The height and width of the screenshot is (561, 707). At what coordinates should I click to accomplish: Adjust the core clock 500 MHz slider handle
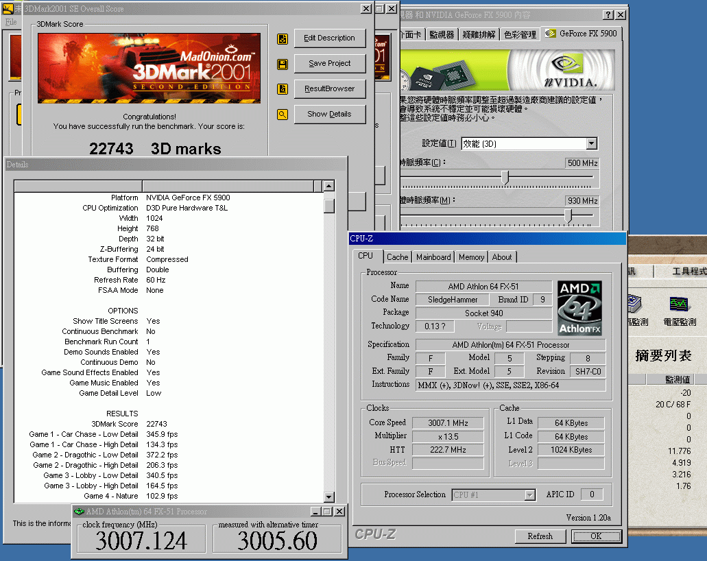pyautogui.click(x=505, y=177)
